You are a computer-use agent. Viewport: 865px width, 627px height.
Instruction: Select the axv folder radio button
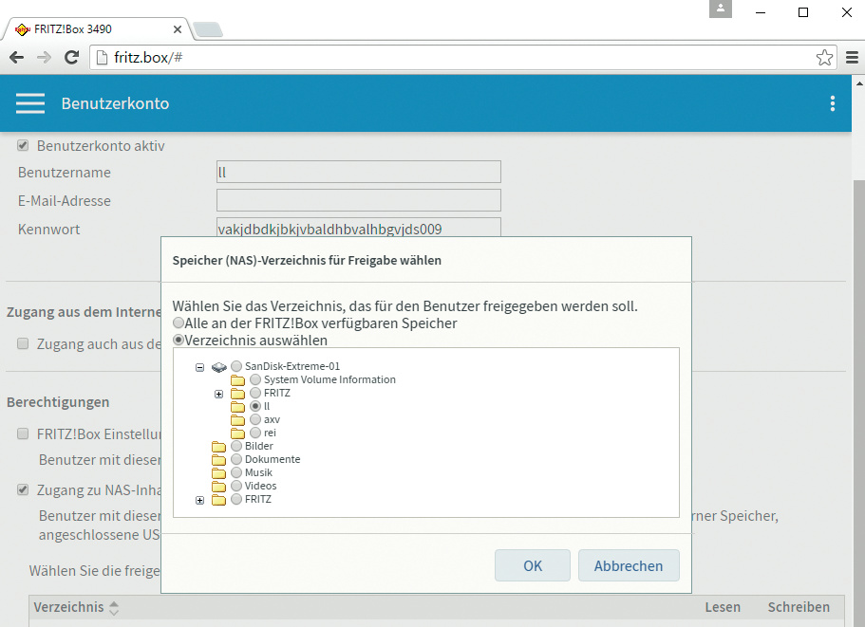pos(255,419)
